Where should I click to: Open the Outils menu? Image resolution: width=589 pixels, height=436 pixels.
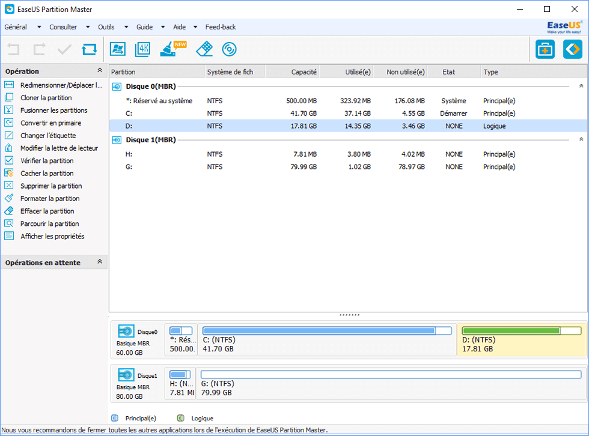pos(106,27)
